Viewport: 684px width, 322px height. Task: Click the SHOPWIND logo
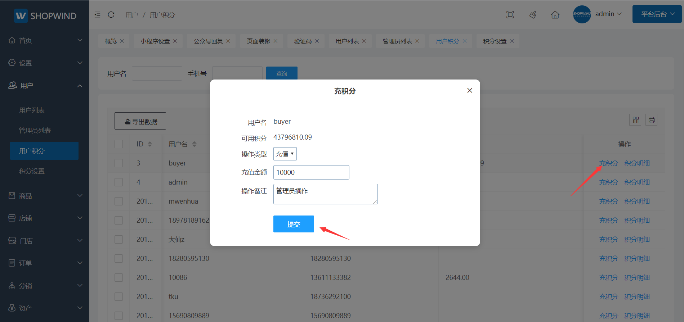coord(45,16)
